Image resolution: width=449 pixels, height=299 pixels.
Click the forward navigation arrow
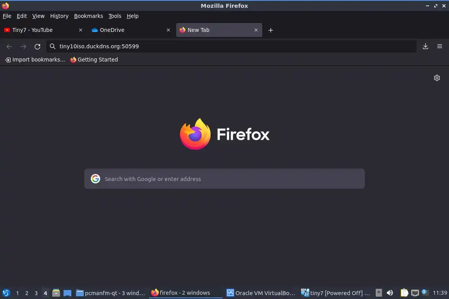click(23, 46)
